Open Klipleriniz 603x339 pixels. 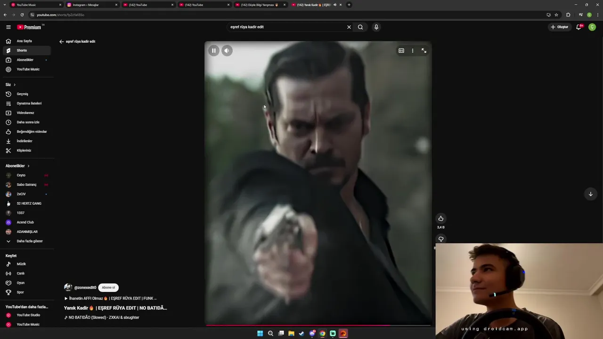[27, 150]
